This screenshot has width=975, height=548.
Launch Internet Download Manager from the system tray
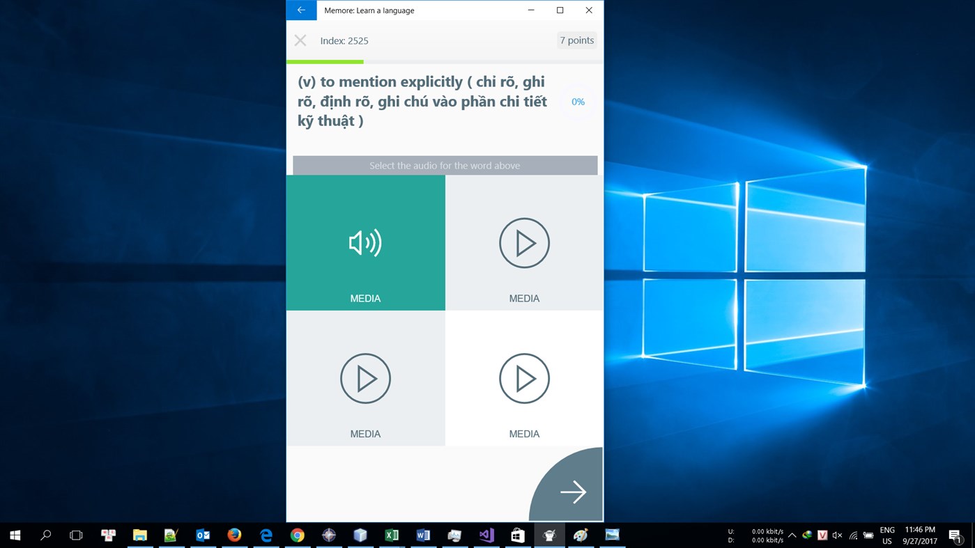tap(807, 535)
